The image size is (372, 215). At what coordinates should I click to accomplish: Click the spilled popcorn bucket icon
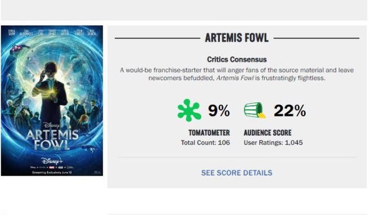[255, 110]
